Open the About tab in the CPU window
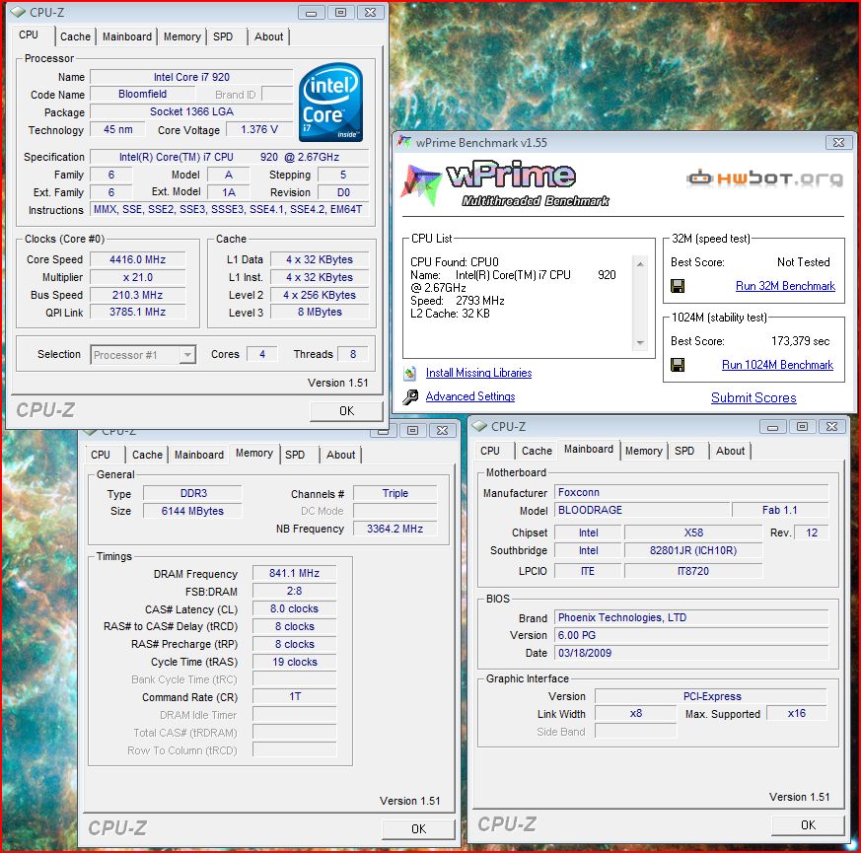861x853 pixels. tap(268, 36)
